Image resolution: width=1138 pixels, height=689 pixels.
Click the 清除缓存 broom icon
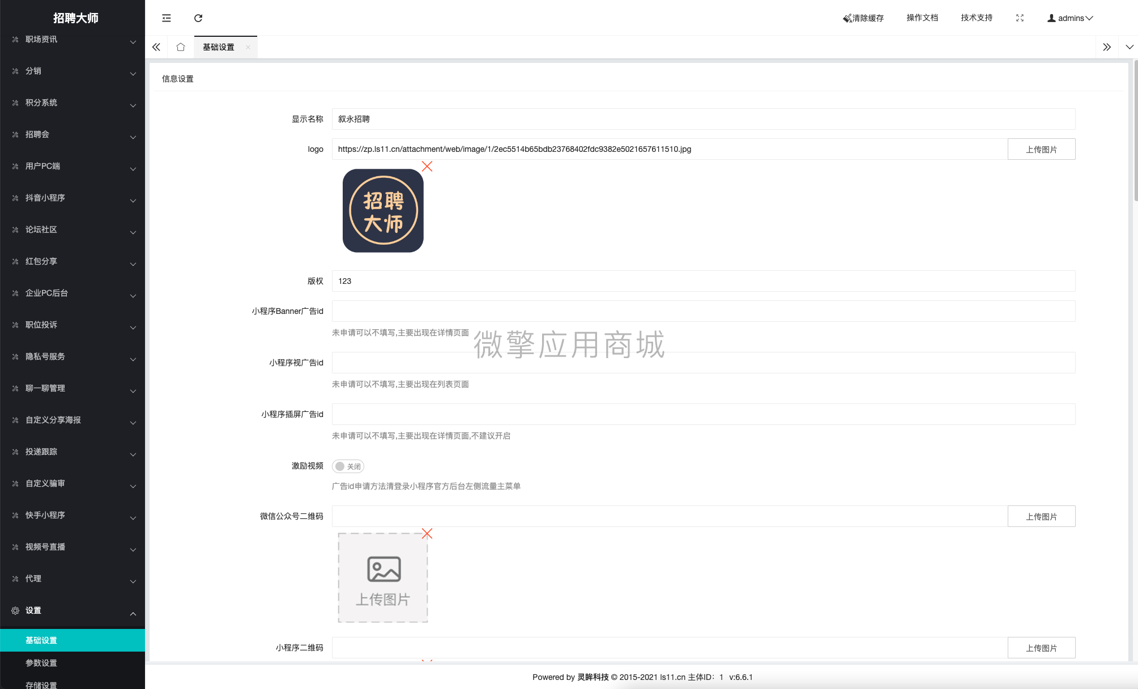coord(847,18)
